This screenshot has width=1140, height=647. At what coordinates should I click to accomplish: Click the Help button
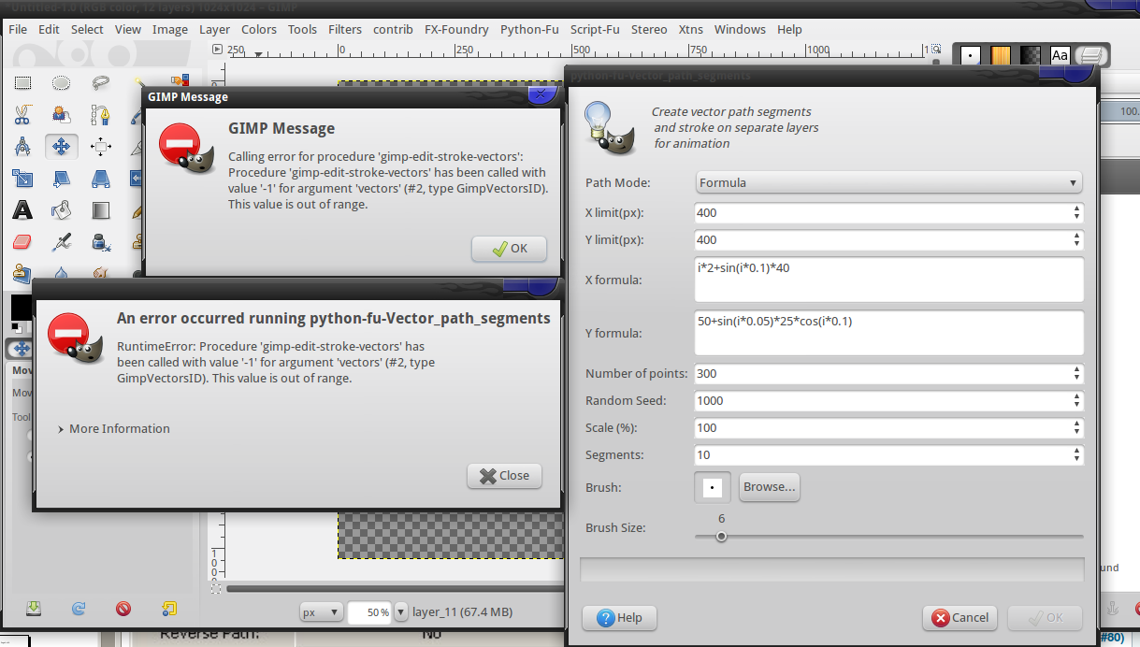619,617
